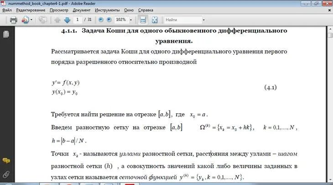Click the collaborate/share icon in the toolbar
This screenshot has width=333, height=185.
pos(25,20)
